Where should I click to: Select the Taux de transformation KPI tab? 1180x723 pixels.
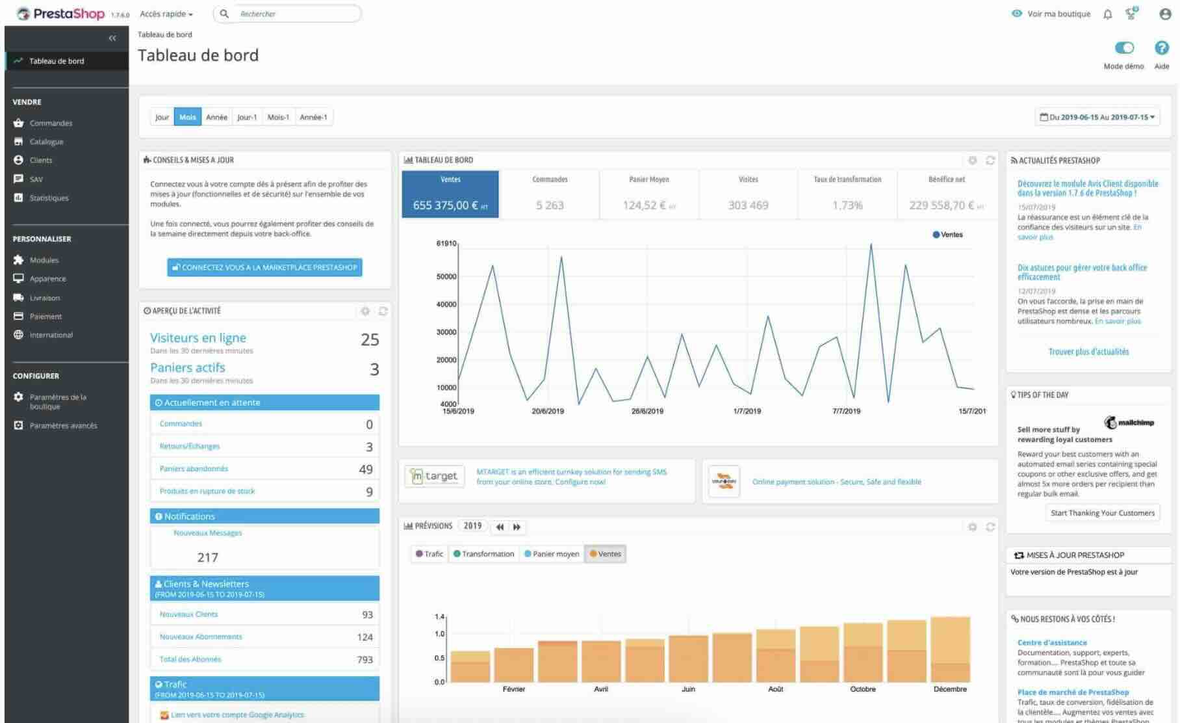pos(847,194)
